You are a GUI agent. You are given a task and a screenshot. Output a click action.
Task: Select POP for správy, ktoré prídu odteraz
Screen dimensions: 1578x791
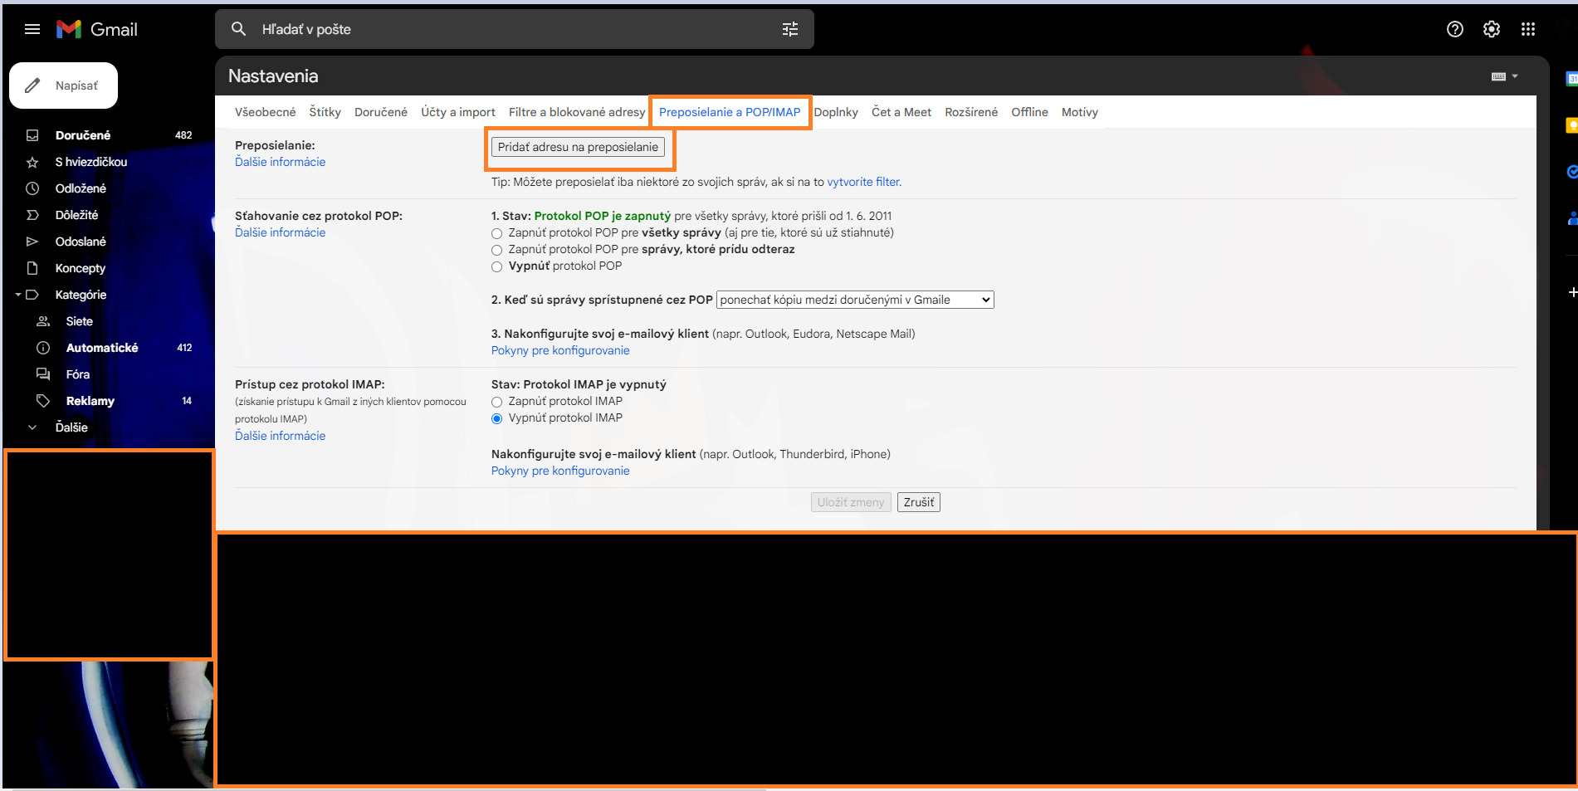(497, 250)
